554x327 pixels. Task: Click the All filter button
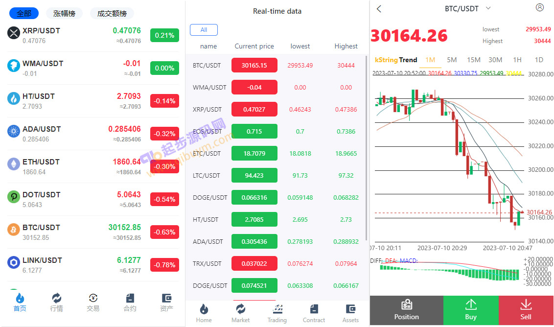pos(204,30)
